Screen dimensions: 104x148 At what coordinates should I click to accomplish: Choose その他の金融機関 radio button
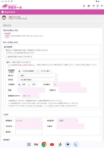pos(19,71)
